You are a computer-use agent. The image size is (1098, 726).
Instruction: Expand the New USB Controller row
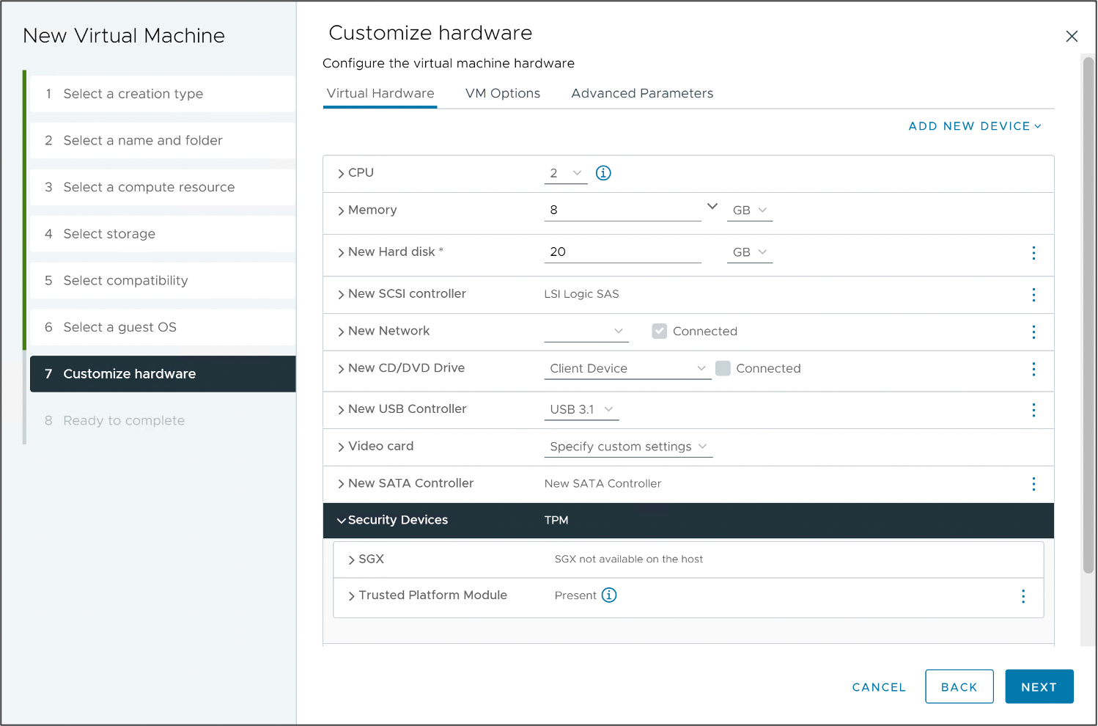pyautogui.click(x=341, y=410)
